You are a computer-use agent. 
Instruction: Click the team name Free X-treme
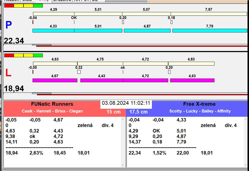tap(199, 104)
